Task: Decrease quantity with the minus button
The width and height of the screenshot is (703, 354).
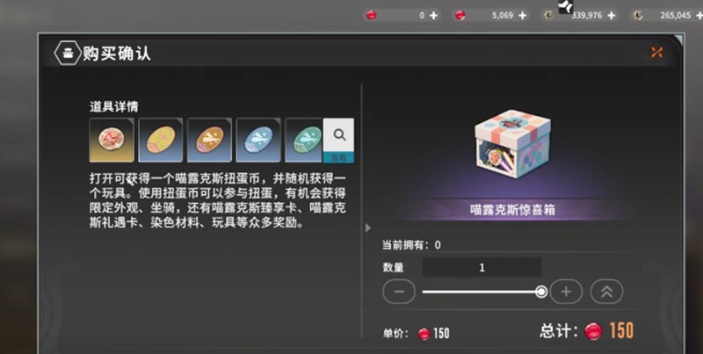Action: point(399,292)
